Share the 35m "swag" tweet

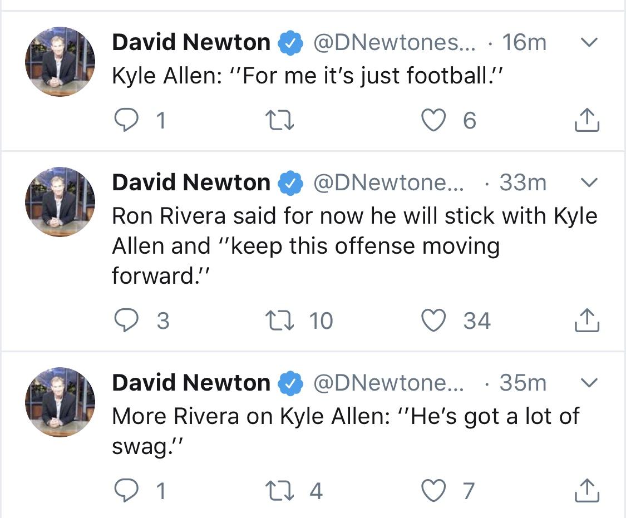coord(587,490)
